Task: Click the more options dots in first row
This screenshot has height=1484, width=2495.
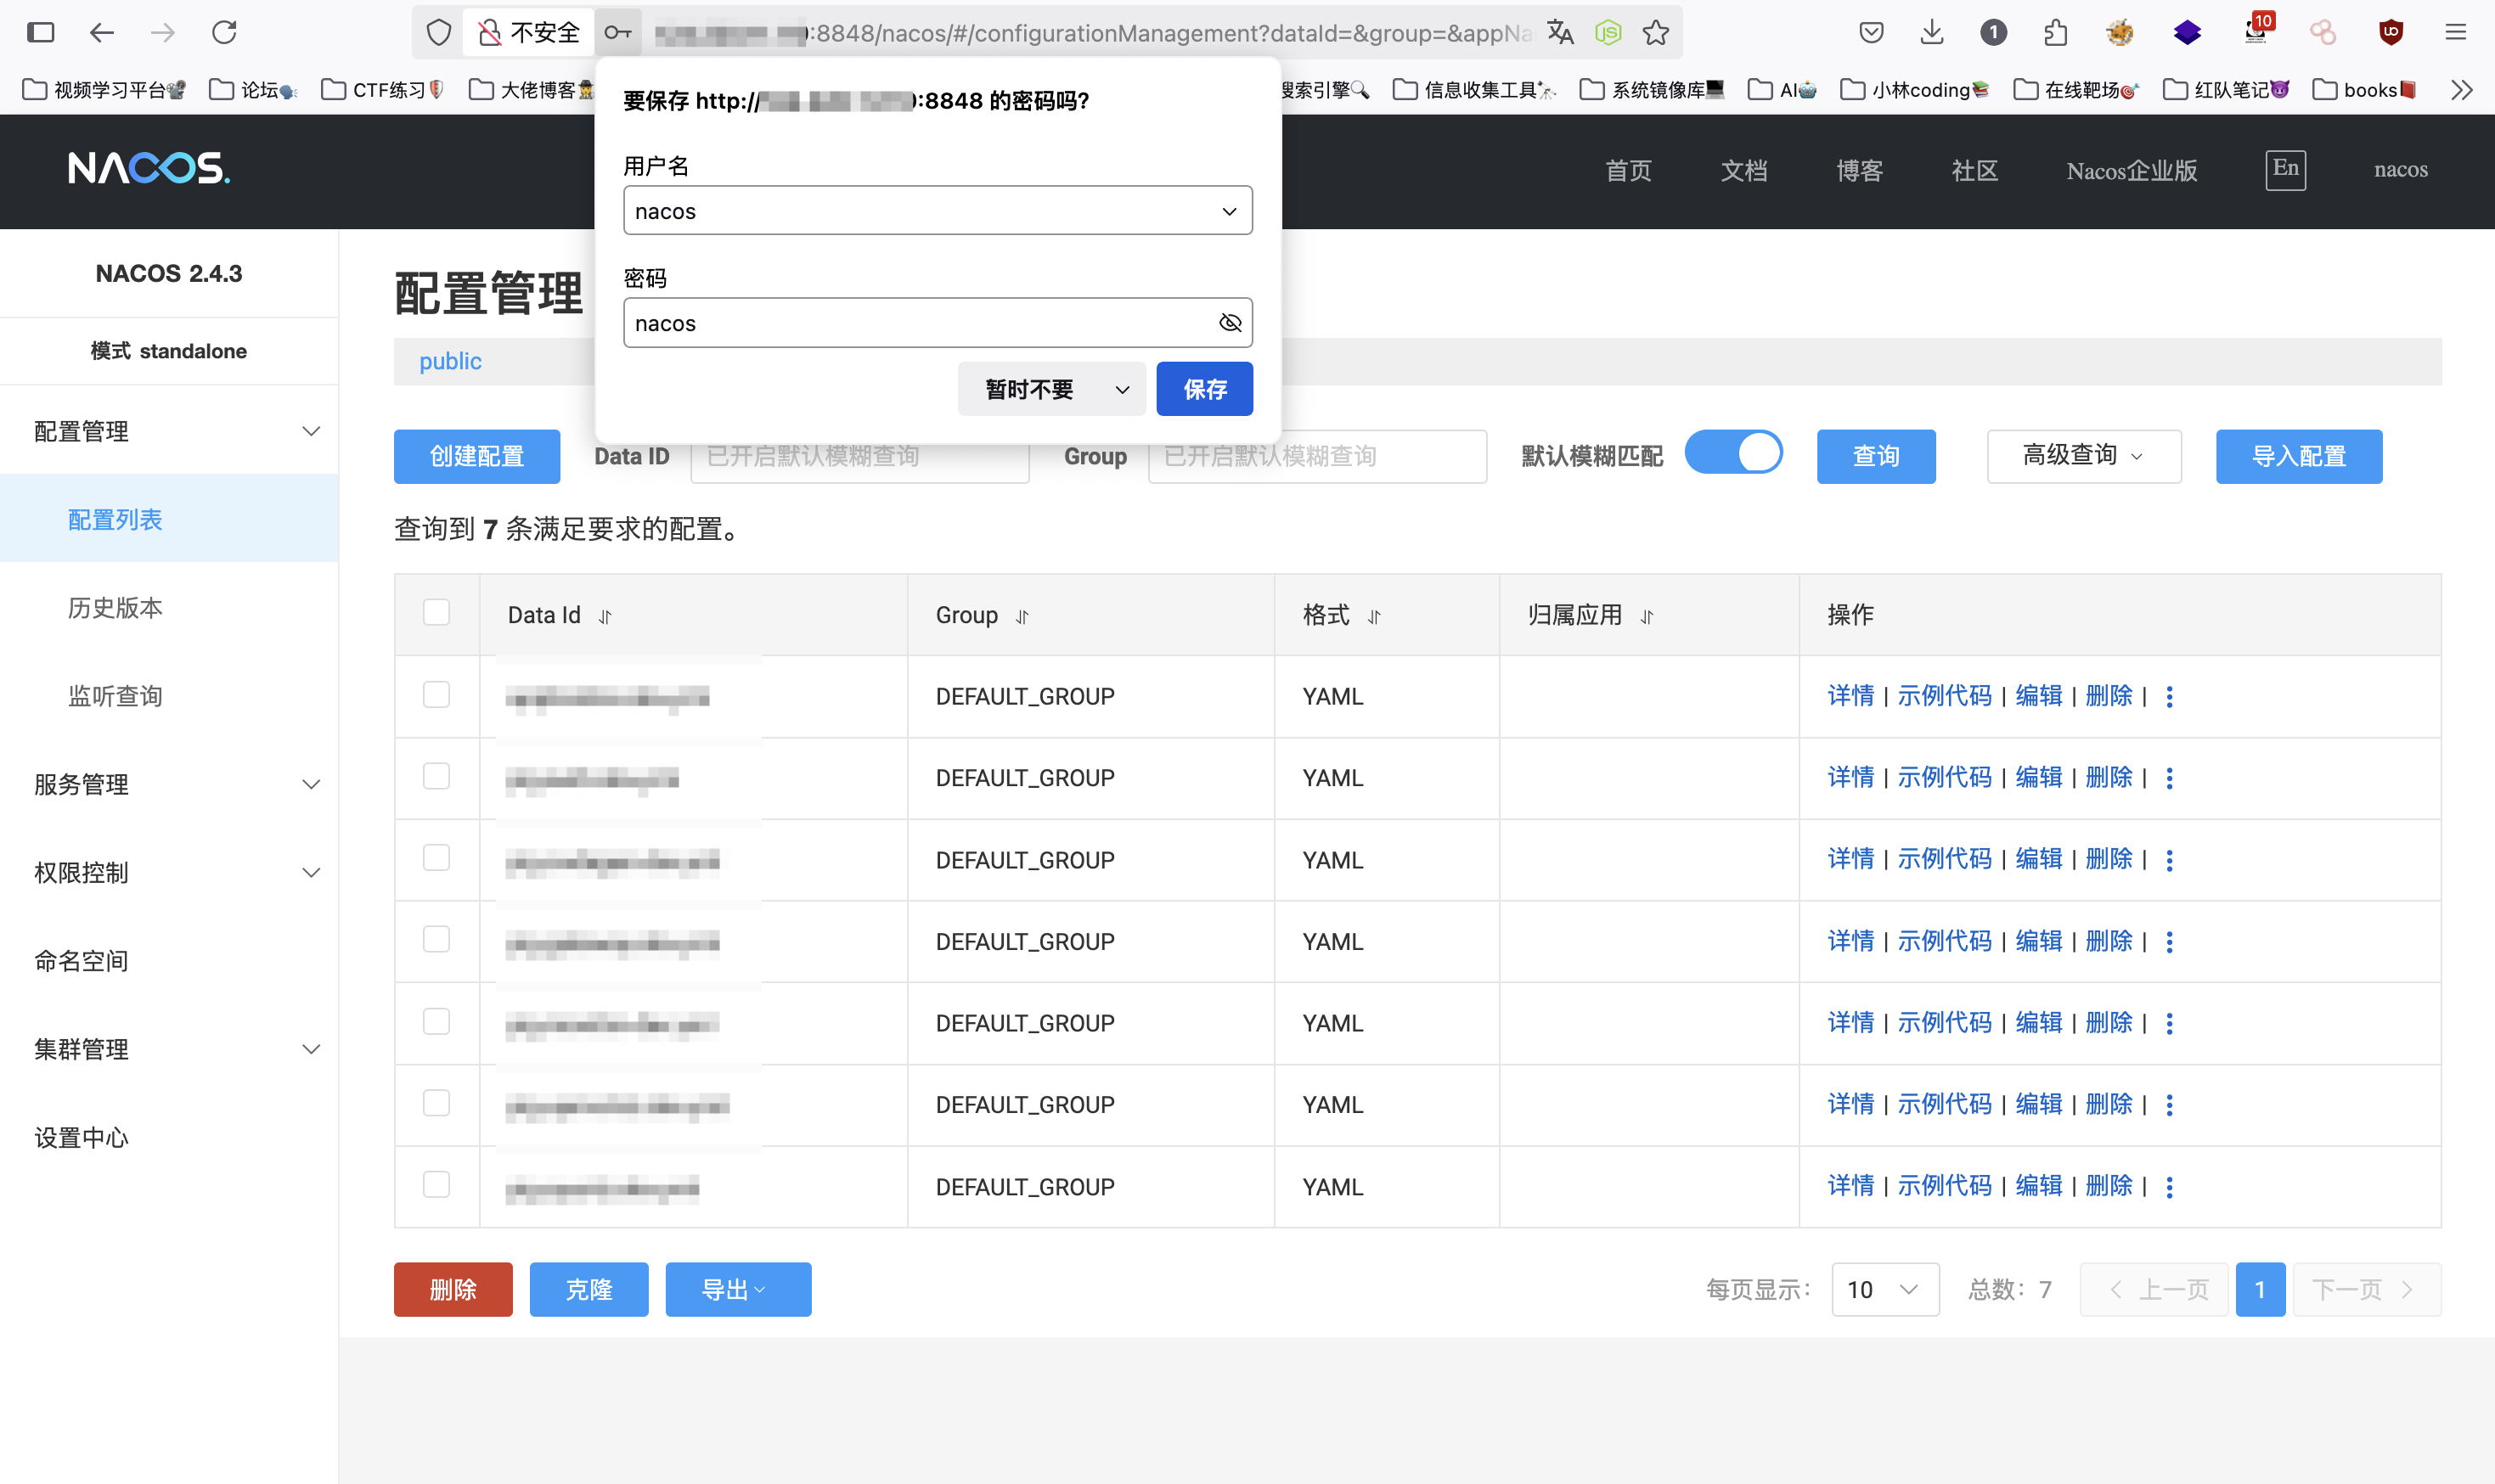Action: point(2169,697)
